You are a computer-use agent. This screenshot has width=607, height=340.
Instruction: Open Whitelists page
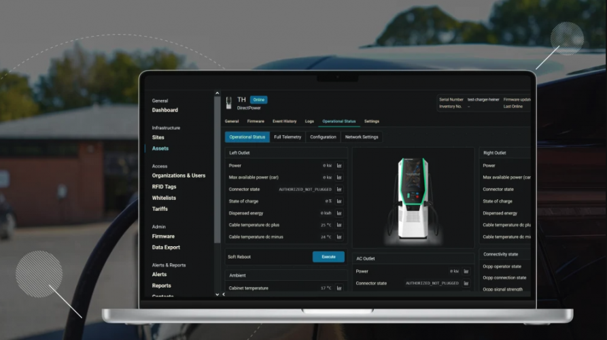(164, 198)
